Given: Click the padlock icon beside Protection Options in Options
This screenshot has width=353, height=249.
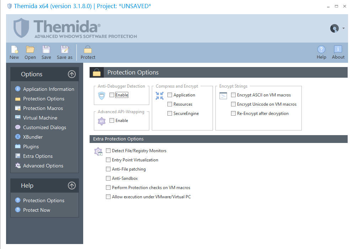Looking at the screenshot, I should [x=18, y=99].
